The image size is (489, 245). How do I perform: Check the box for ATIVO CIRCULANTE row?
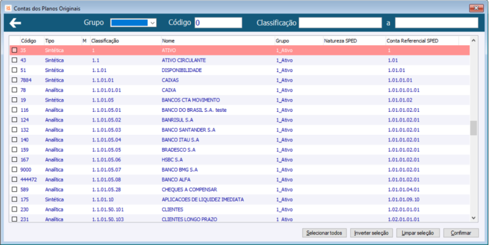pos(14,60)
